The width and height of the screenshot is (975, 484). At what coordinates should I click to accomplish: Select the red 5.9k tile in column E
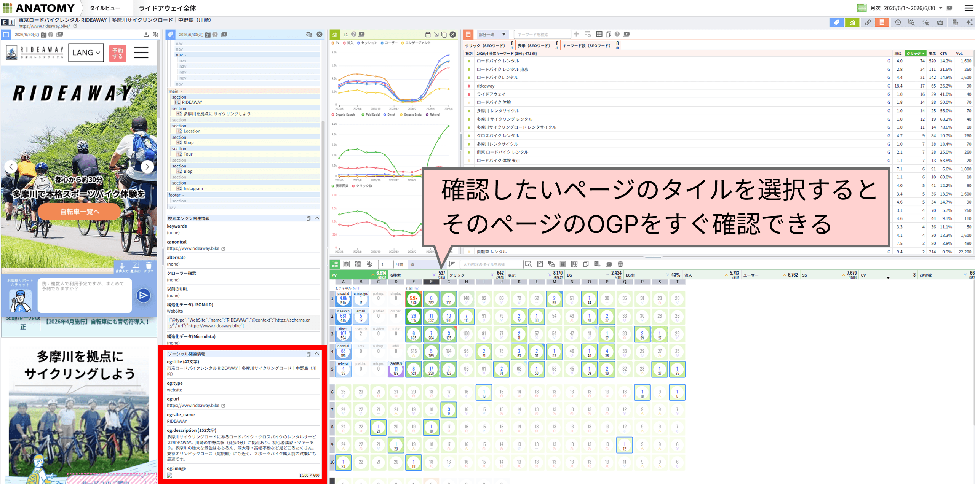coord(413,300)
